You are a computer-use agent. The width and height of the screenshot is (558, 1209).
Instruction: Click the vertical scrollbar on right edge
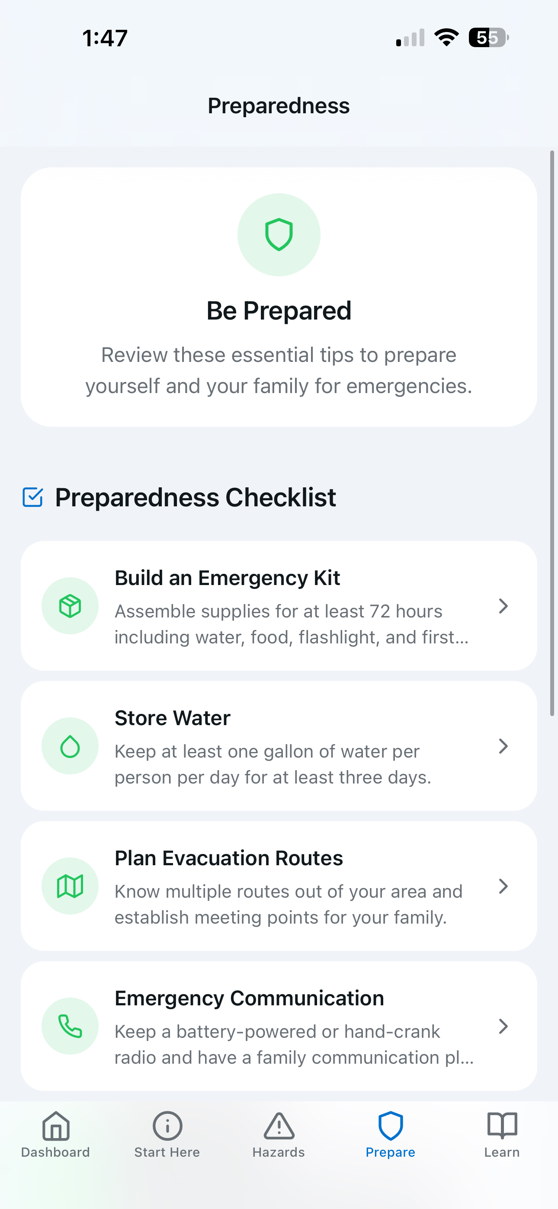pyautogui.click(x=552, y=433)
